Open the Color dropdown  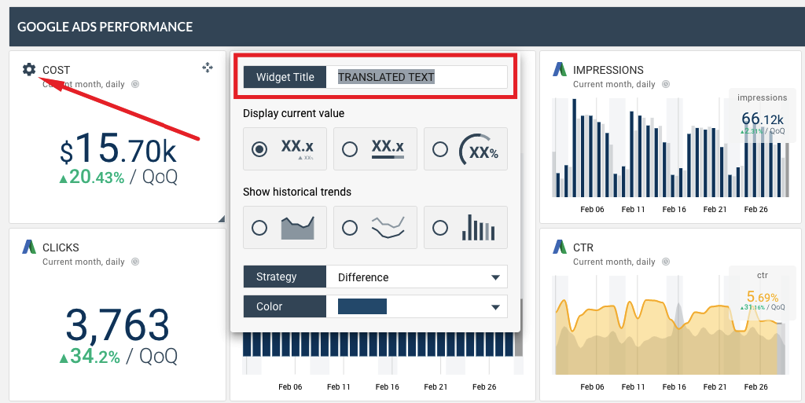[417, 306]
